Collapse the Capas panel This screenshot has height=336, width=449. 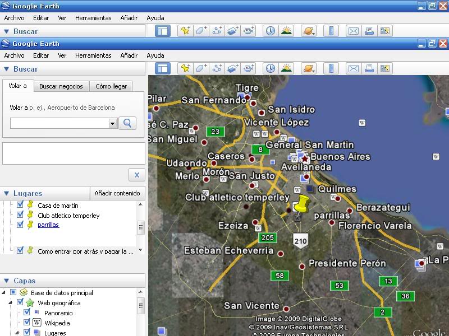point(7,281)
